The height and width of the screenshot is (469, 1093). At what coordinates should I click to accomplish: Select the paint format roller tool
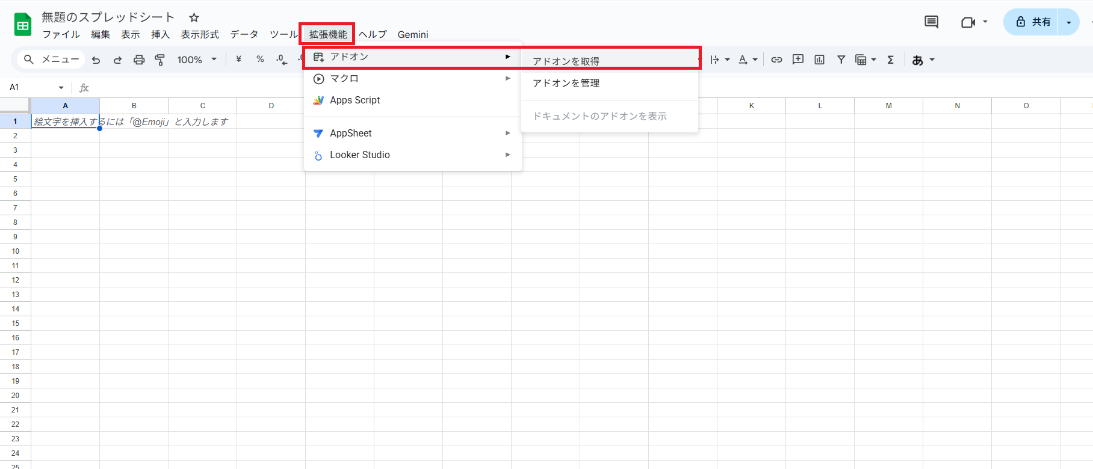pos(160,60)
